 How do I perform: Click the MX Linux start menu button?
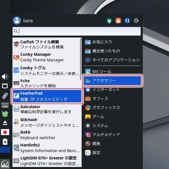pos(5,163)
